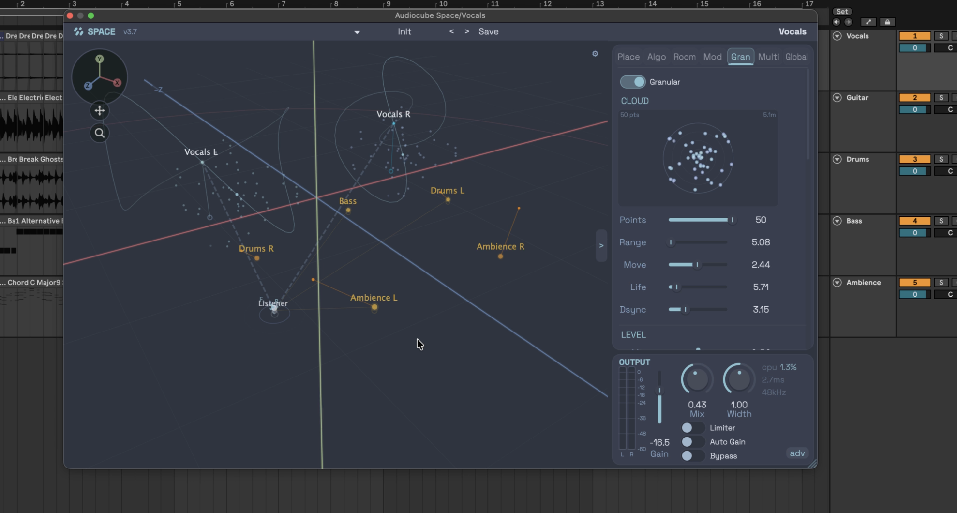Click the adv button in Output

click(x=797, y=453)
